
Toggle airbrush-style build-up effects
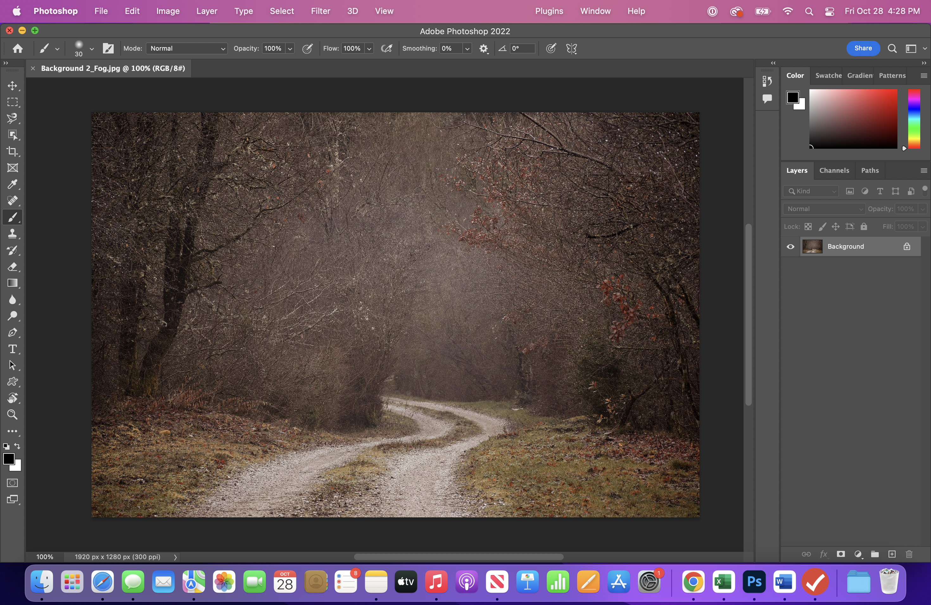(x=386, y=48)
